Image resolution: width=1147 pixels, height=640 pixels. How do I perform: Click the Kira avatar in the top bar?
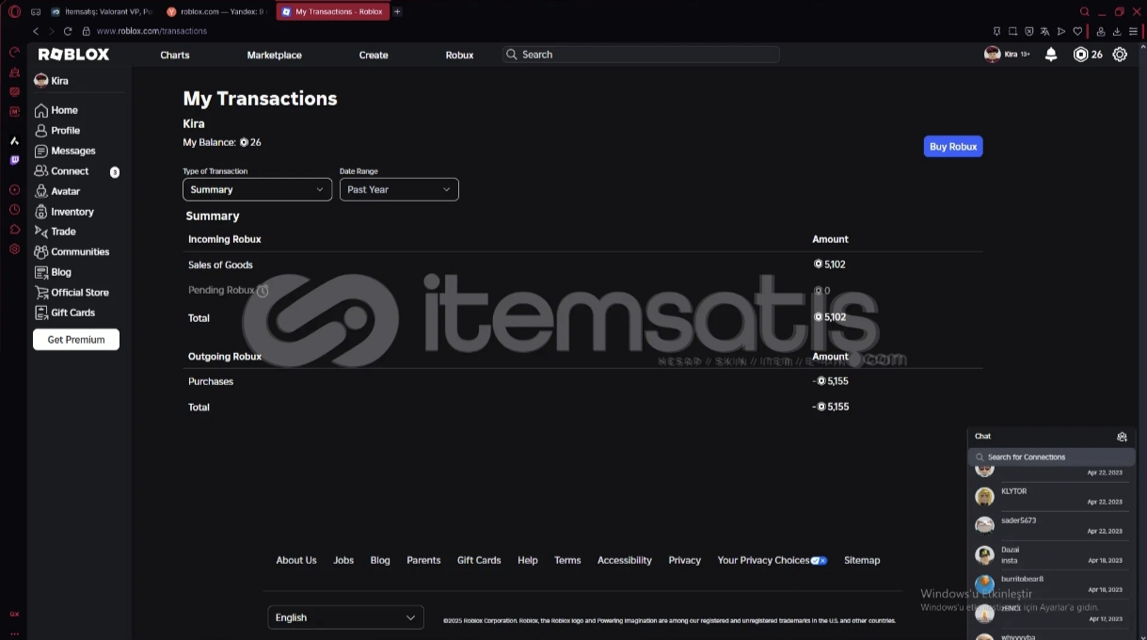click(x=992, y=55)
